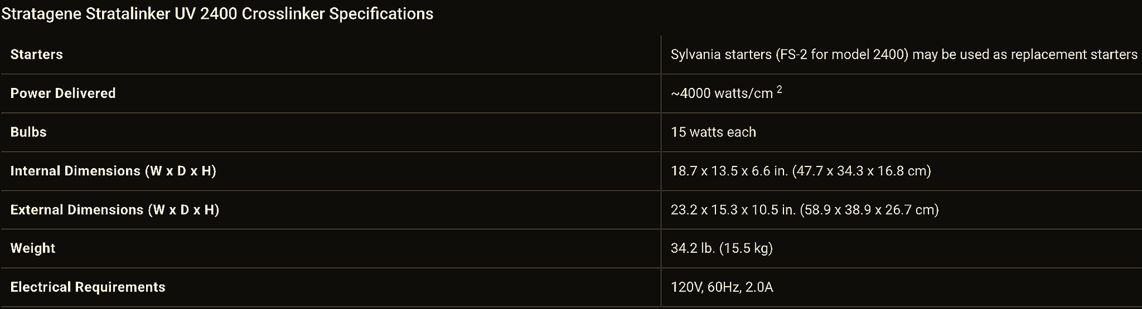Image resolution: width=1142 pixels, height=309 pixels.
Task: Select the External Dimensions (W x D x H) label
Action: (x=114, y=209)
